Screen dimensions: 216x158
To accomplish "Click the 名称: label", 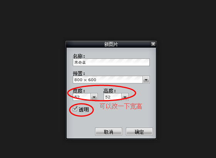I will click(79, 56).
